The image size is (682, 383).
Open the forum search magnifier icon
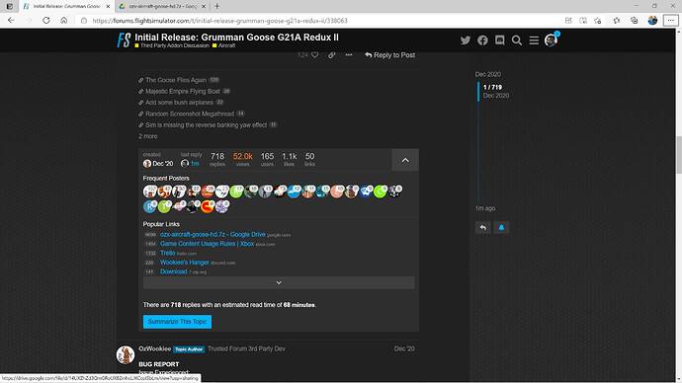point(517,40)
